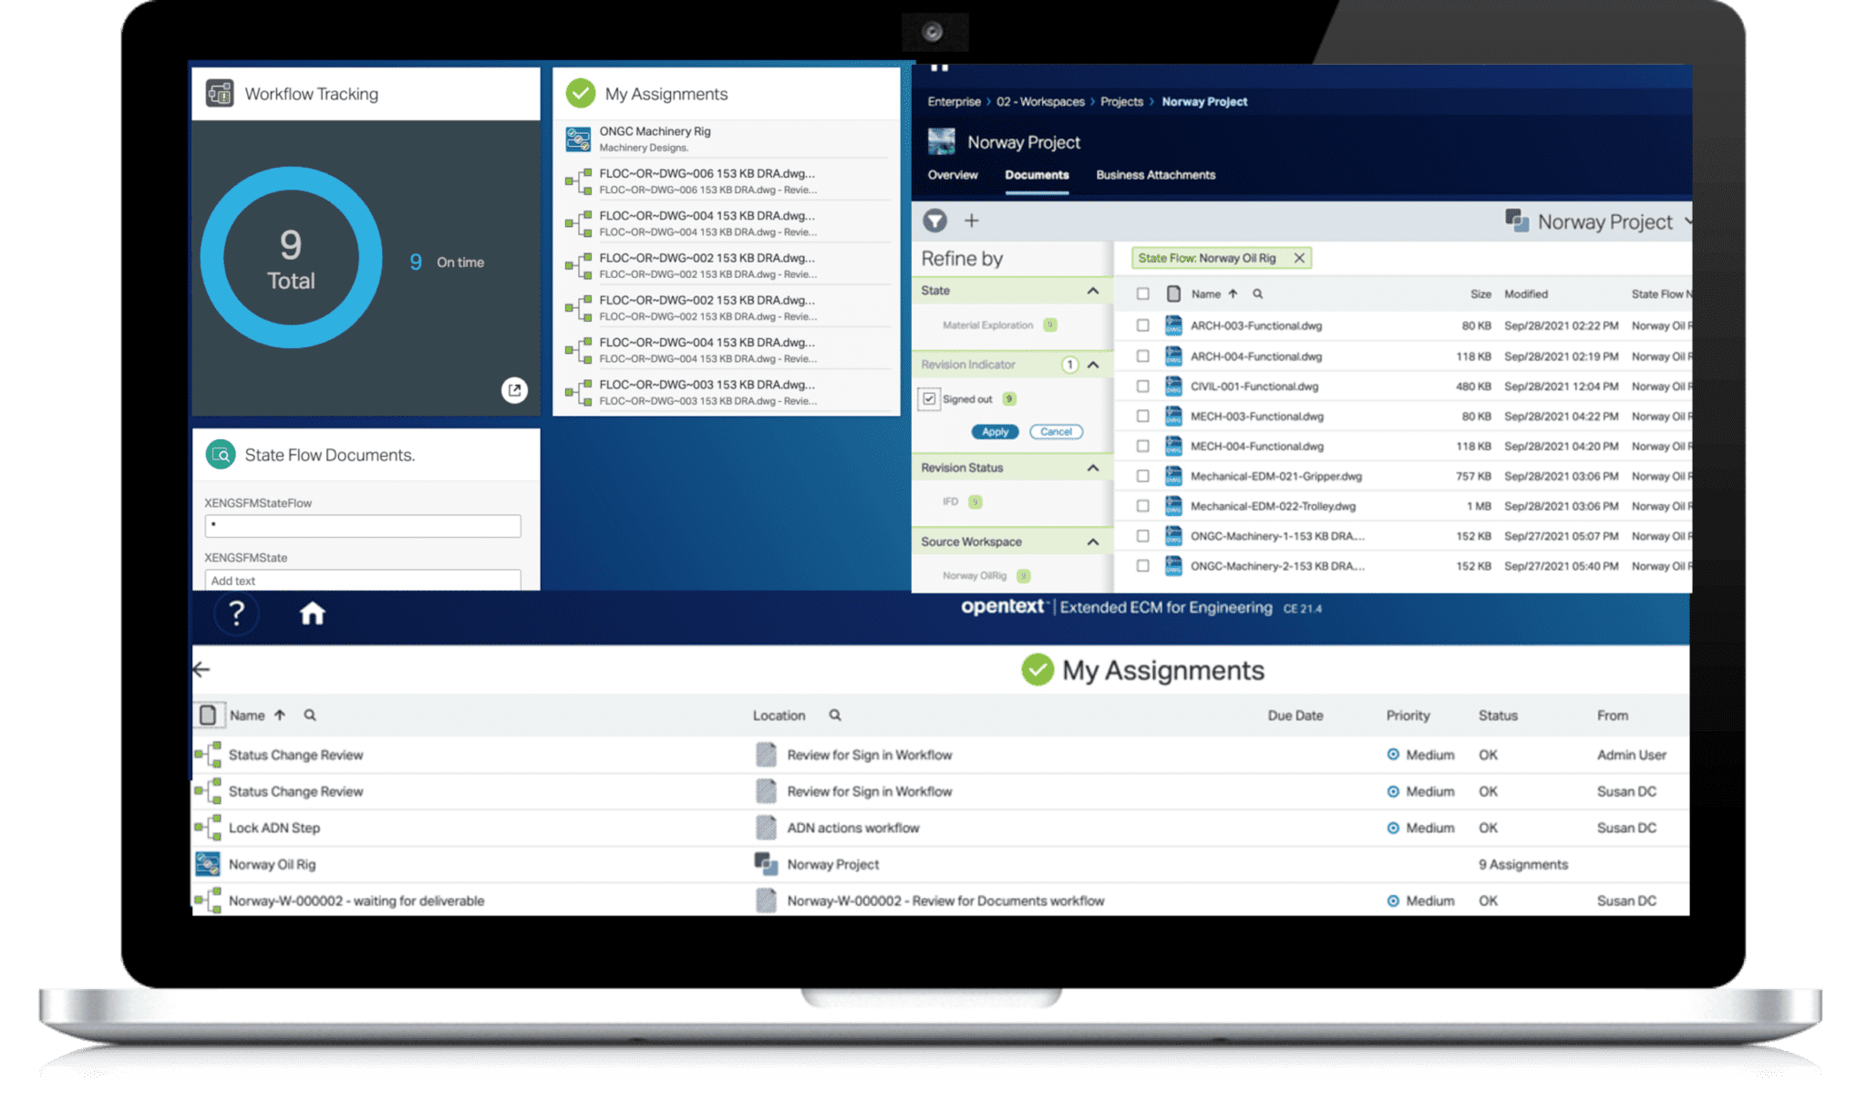
Task: Click the Apply button under Revision Indicator
Action: click(995, 431)
